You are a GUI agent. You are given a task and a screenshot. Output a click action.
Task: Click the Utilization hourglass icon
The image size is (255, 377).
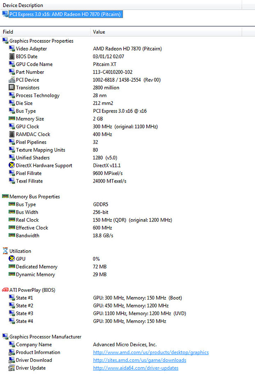(x=5, y=251)
